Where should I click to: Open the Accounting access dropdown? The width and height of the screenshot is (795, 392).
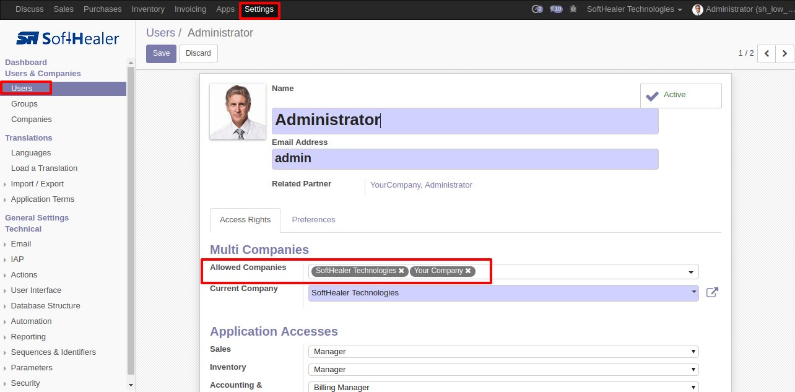pos(503,388)
